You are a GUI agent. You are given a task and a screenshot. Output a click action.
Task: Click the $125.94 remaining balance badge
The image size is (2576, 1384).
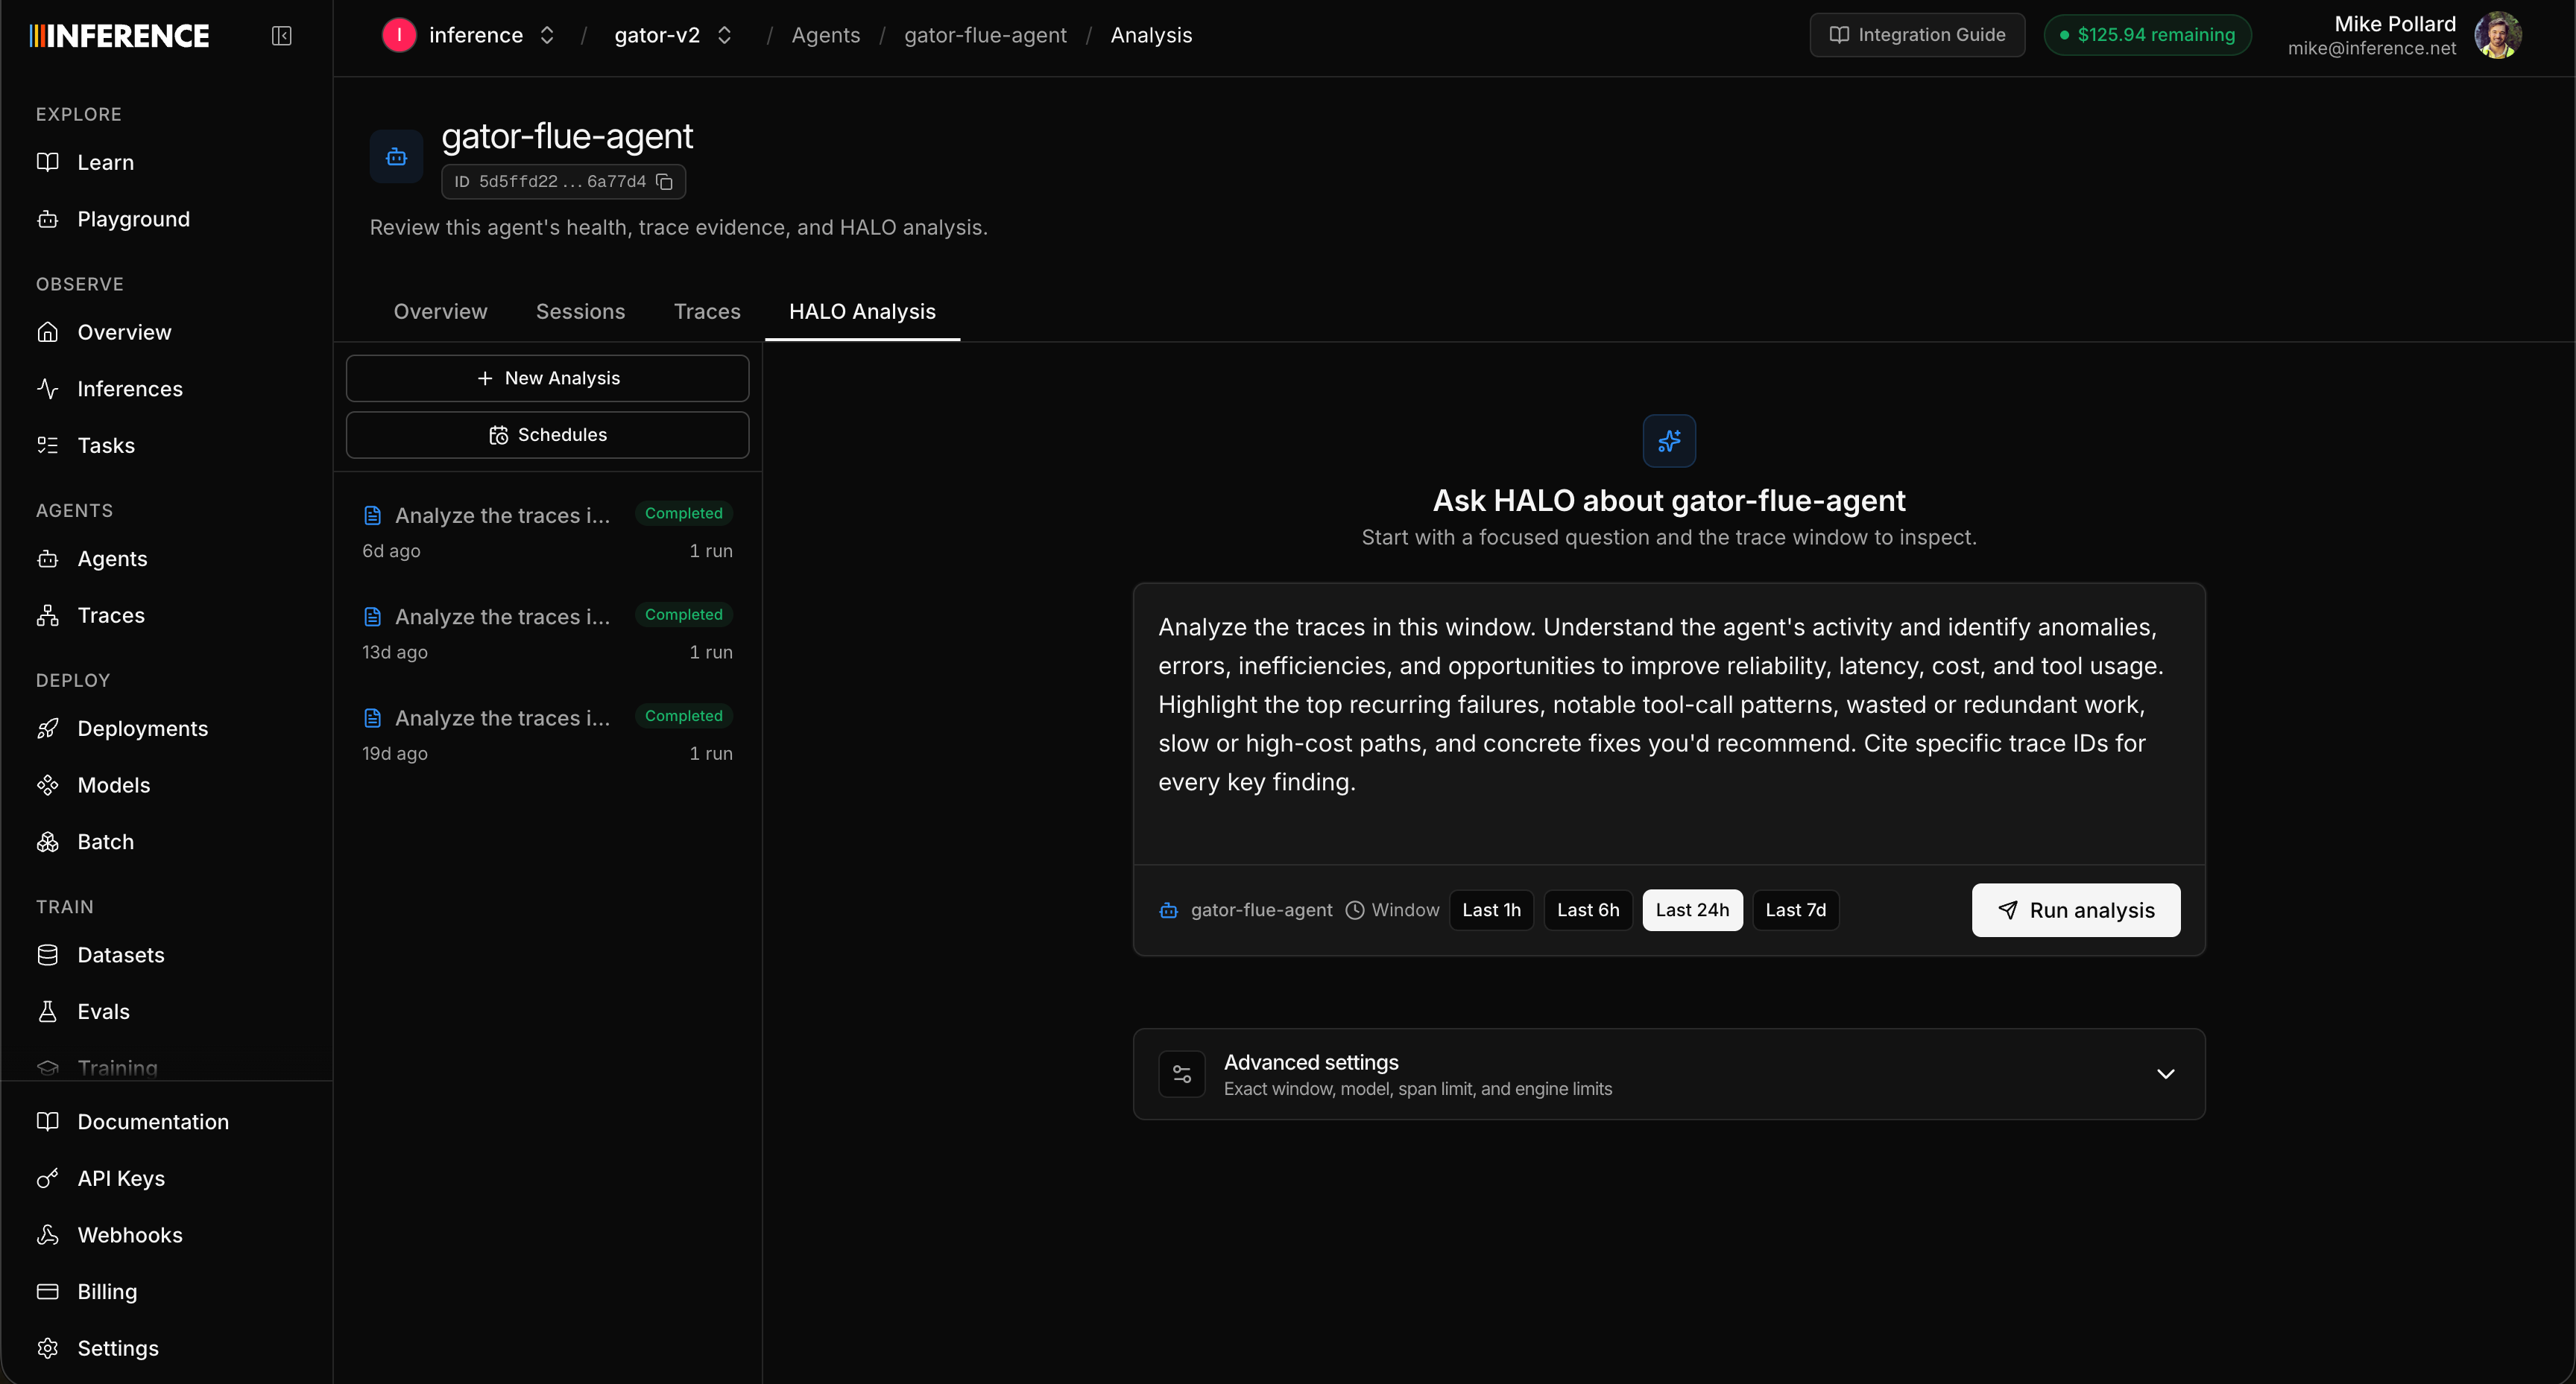coord(2147,35)
